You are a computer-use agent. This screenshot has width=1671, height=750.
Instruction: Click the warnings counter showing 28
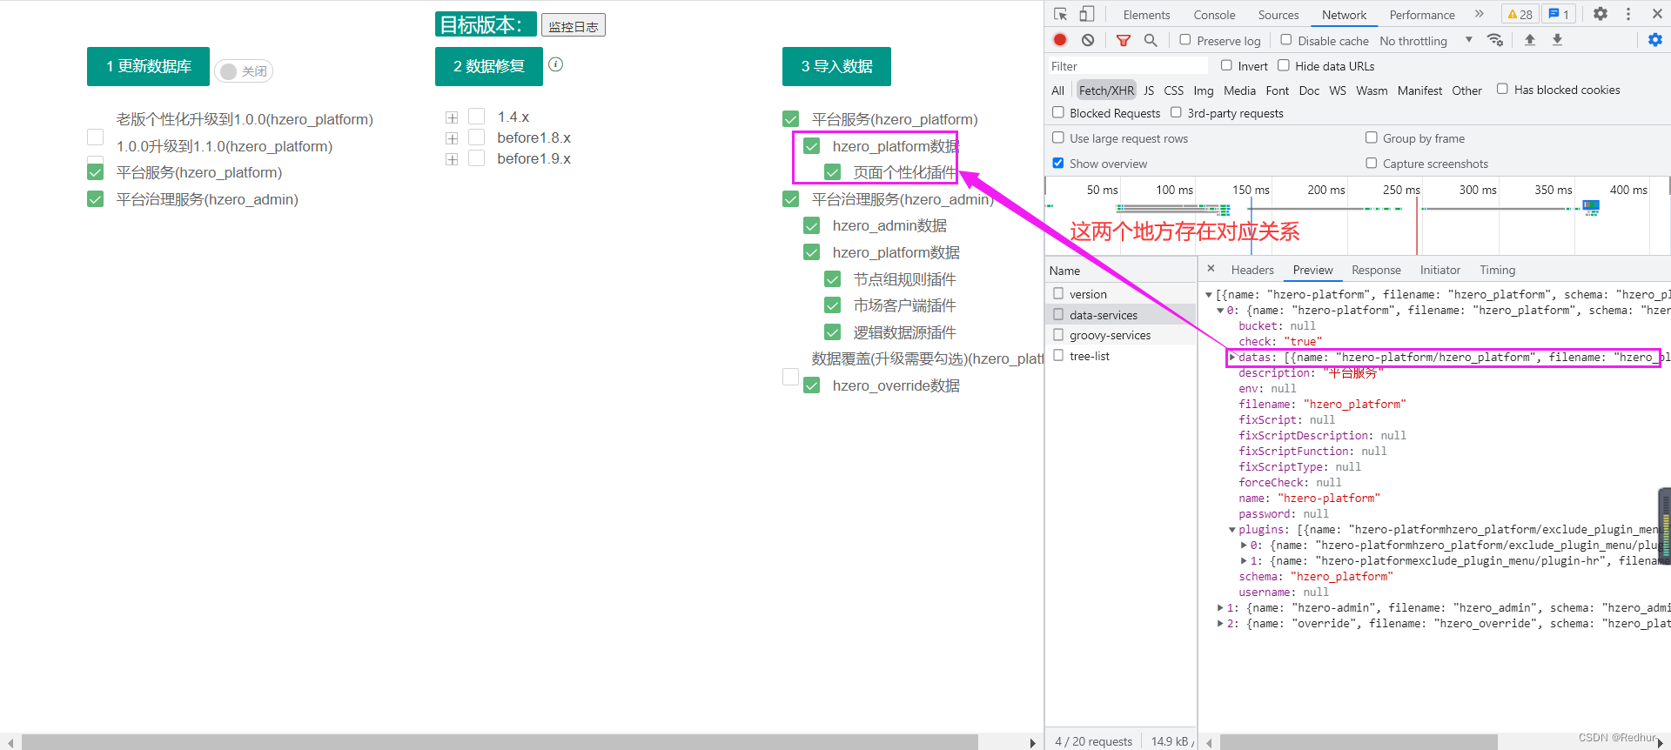coord(1520,14)
